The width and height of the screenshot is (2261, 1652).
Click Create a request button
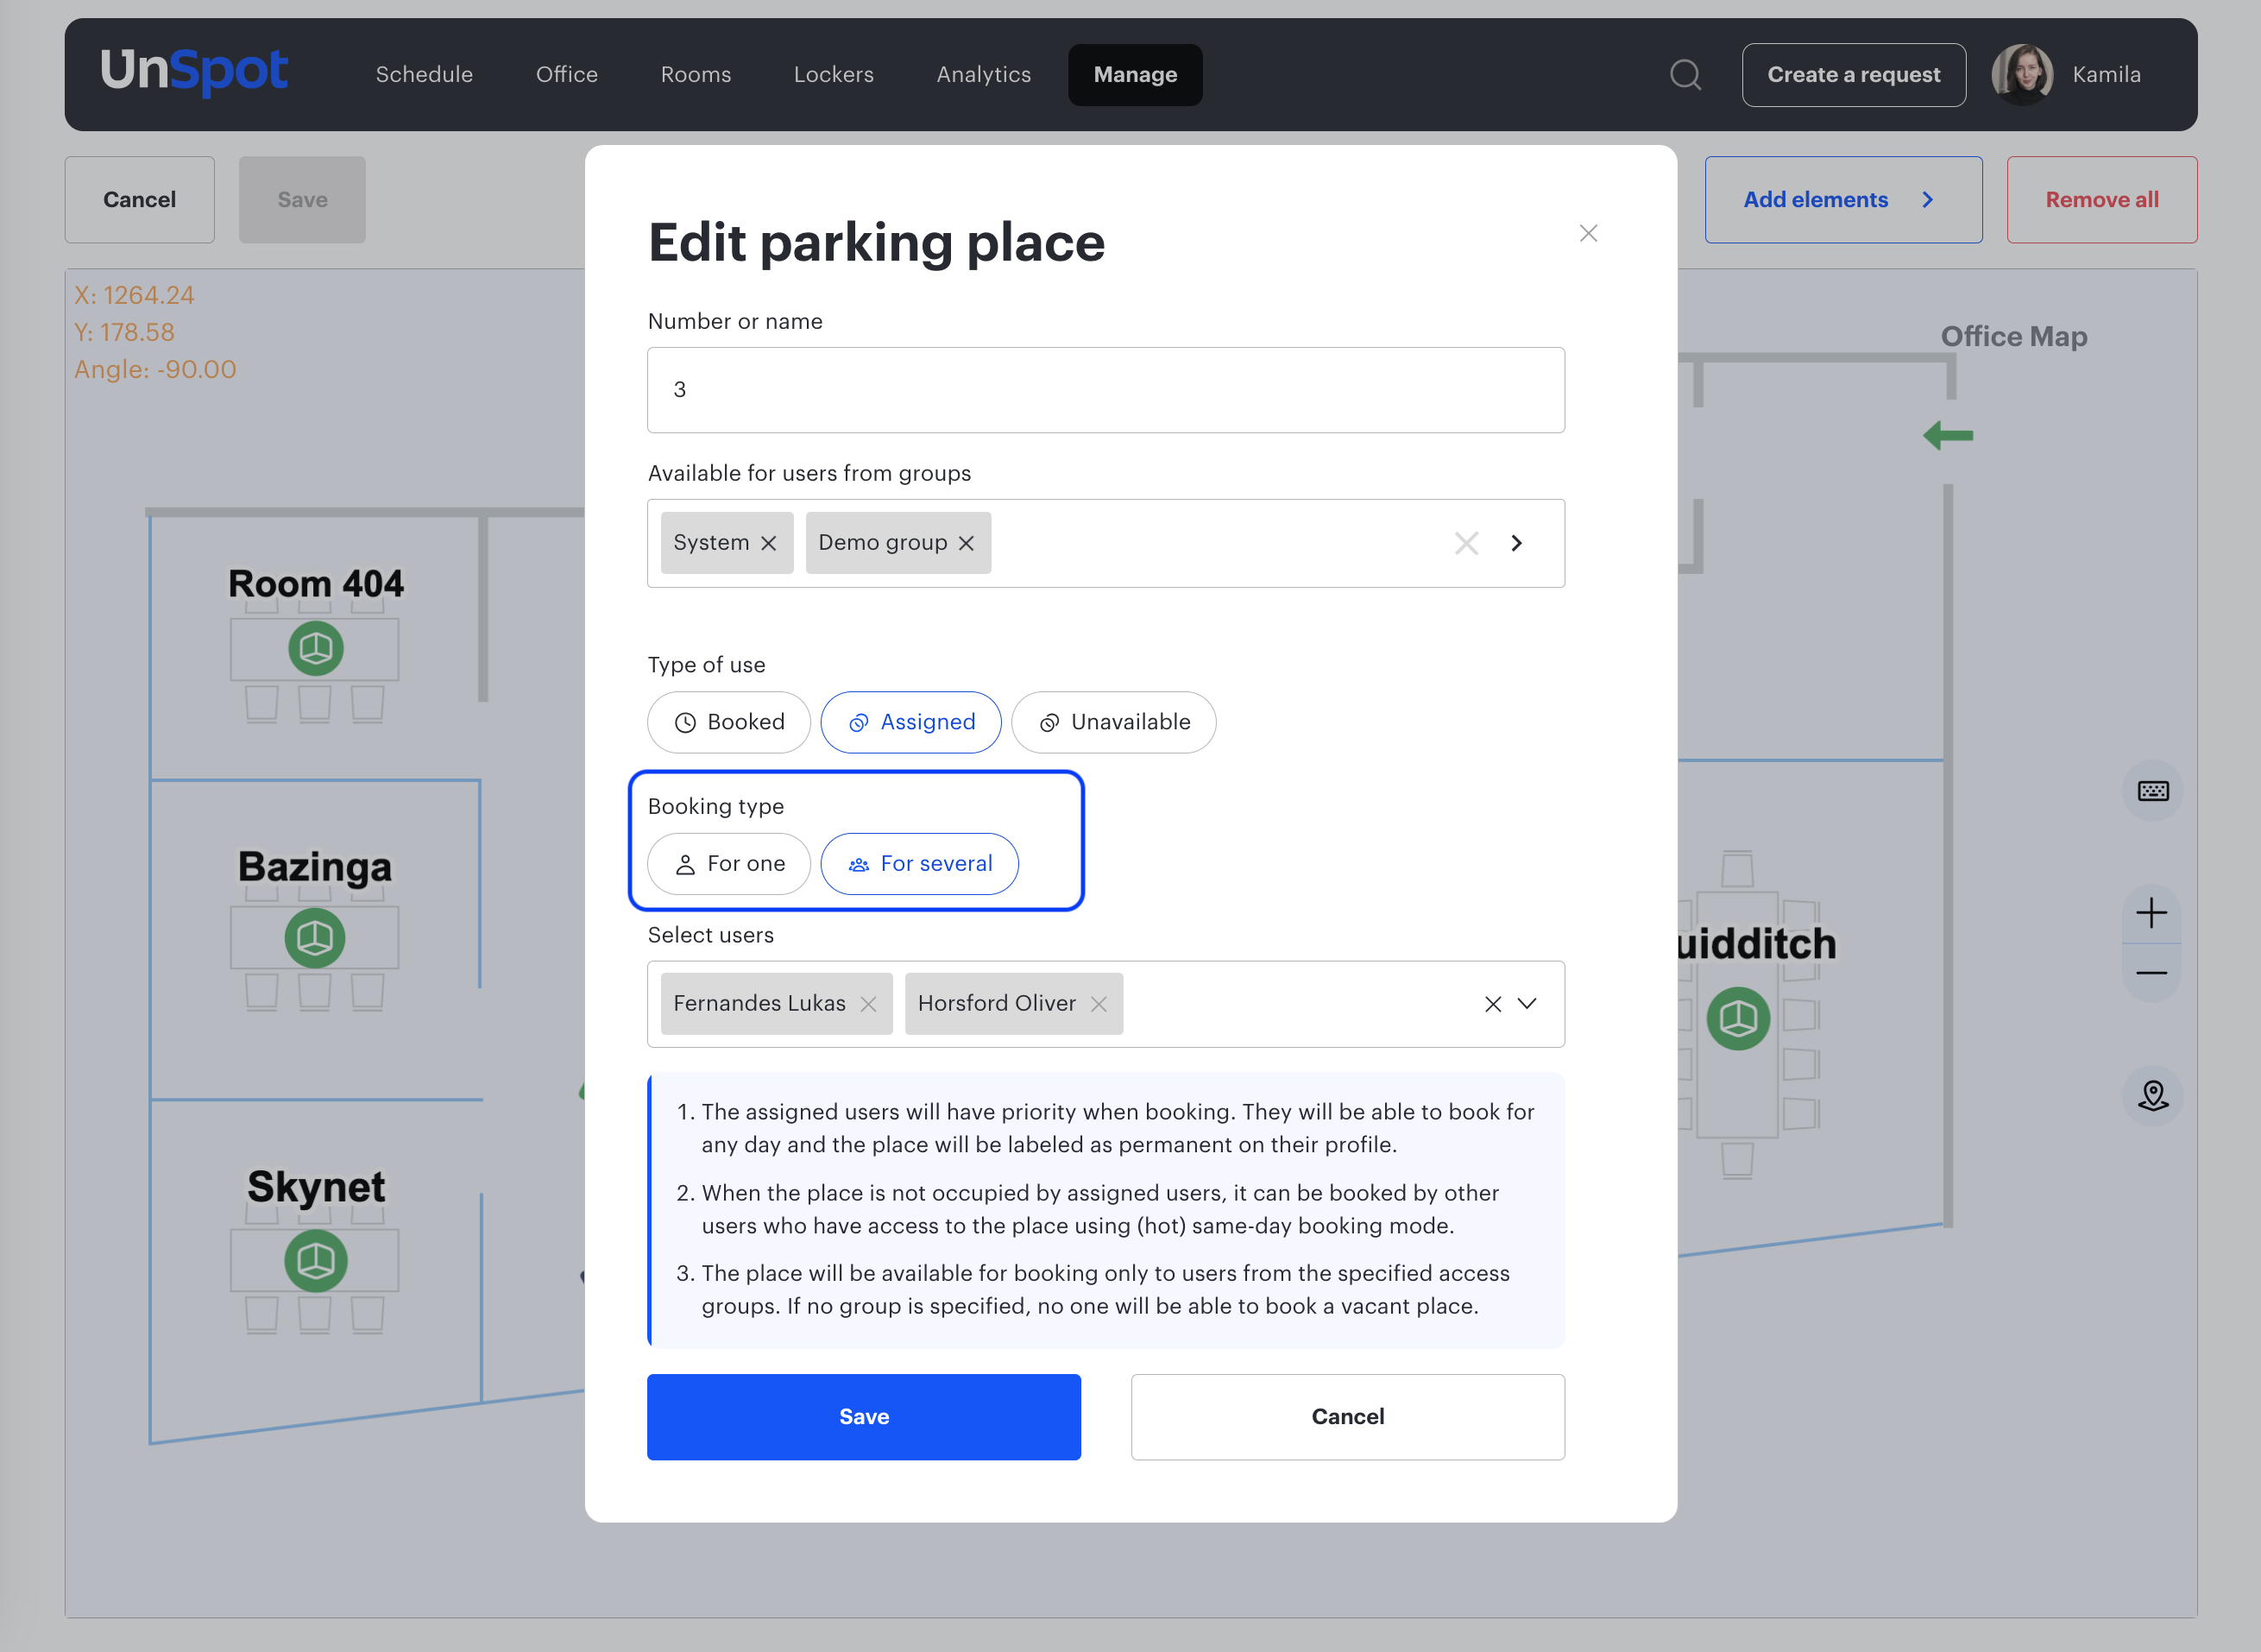pyautogui.click(x=1853, y=75)
